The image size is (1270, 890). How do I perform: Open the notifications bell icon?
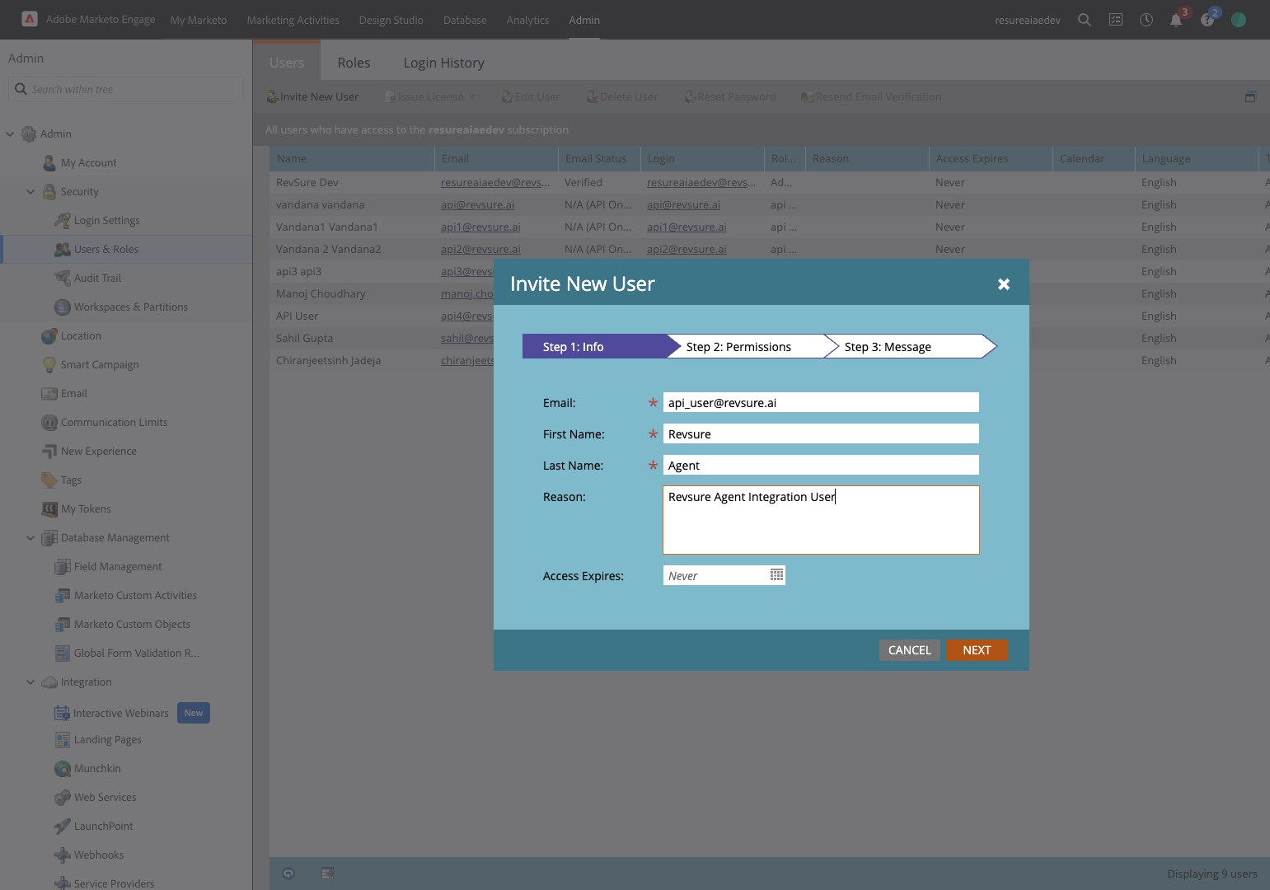[1176, 20]
